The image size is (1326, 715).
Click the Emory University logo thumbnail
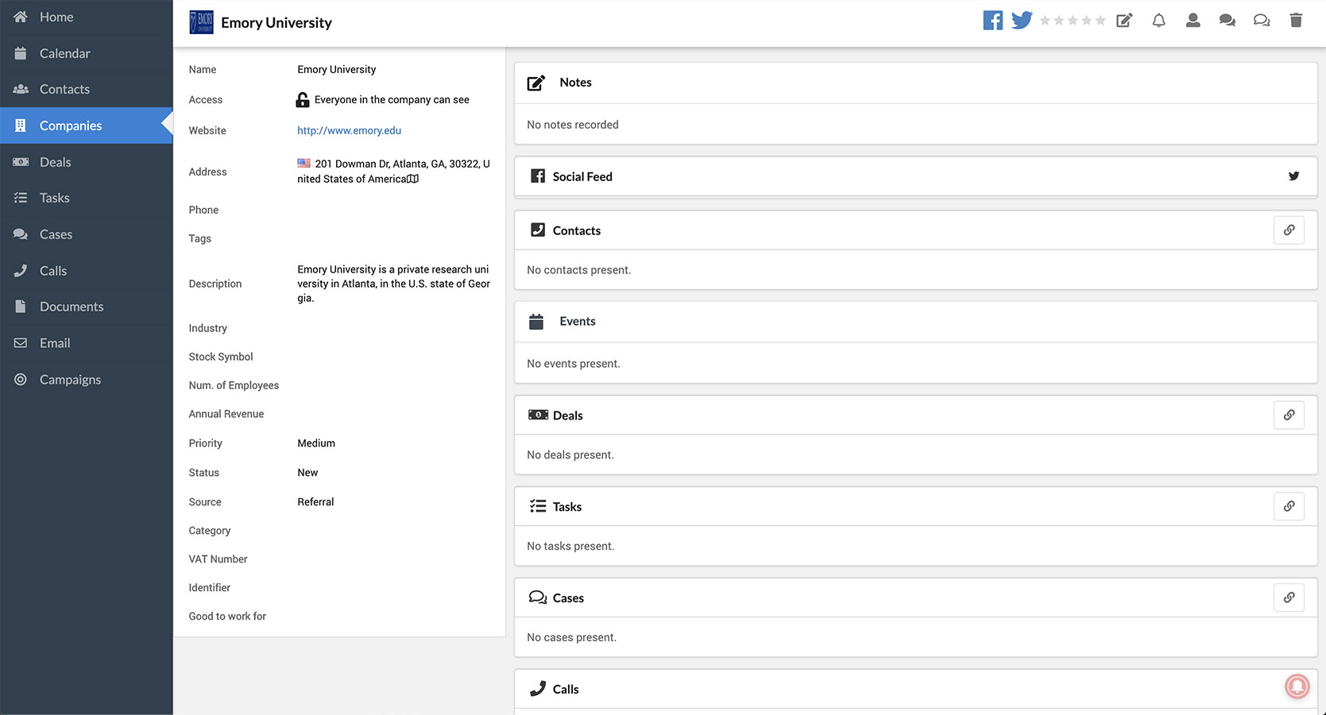(201, 22)
